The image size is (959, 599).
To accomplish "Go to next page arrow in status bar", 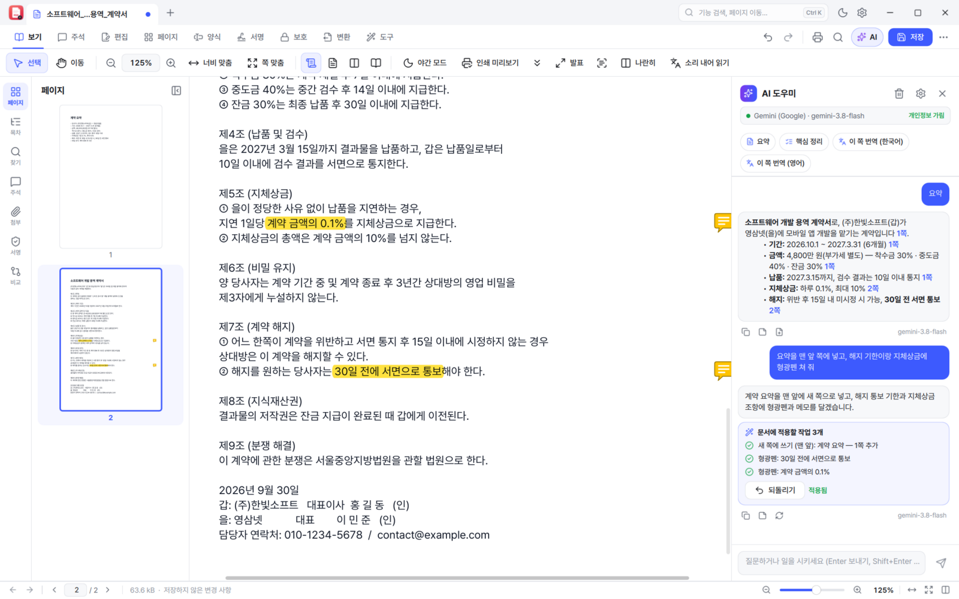I will point(108,590).
